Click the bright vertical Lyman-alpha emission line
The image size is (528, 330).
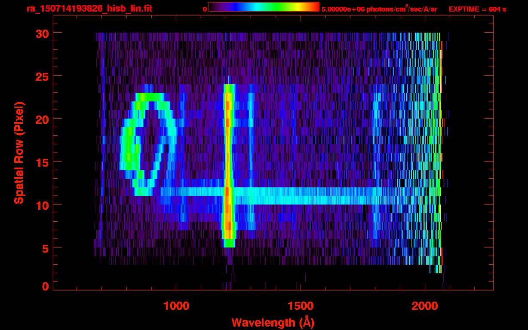pos(228,165)
